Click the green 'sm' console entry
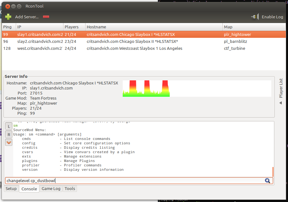Image resolution: width=288 pixels, height=202 pixels. click(15, 125)
